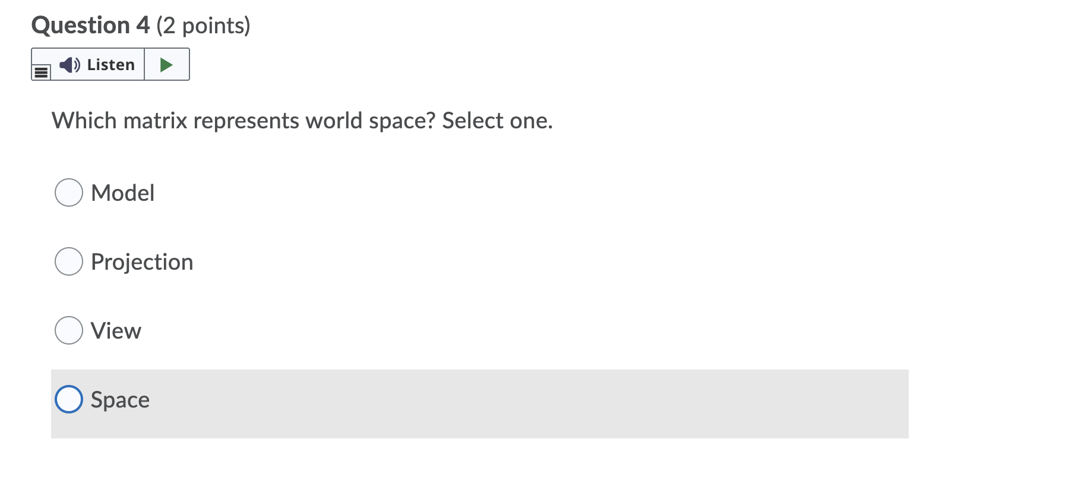Click the question prompt about world space
Screen dimensions: 1075x480
click(x=302, y=121)
